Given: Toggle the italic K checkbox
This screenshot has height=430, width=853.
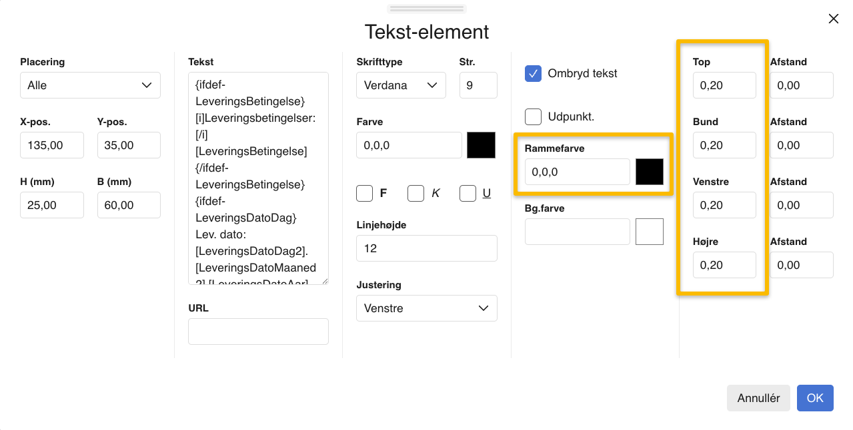Looking at the screenshot, I should pyautogui.click(x=415, y=194).
